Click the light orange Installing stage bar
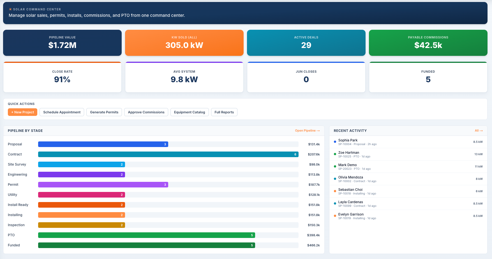Screen dimensions: 492x259 (82, 215)
